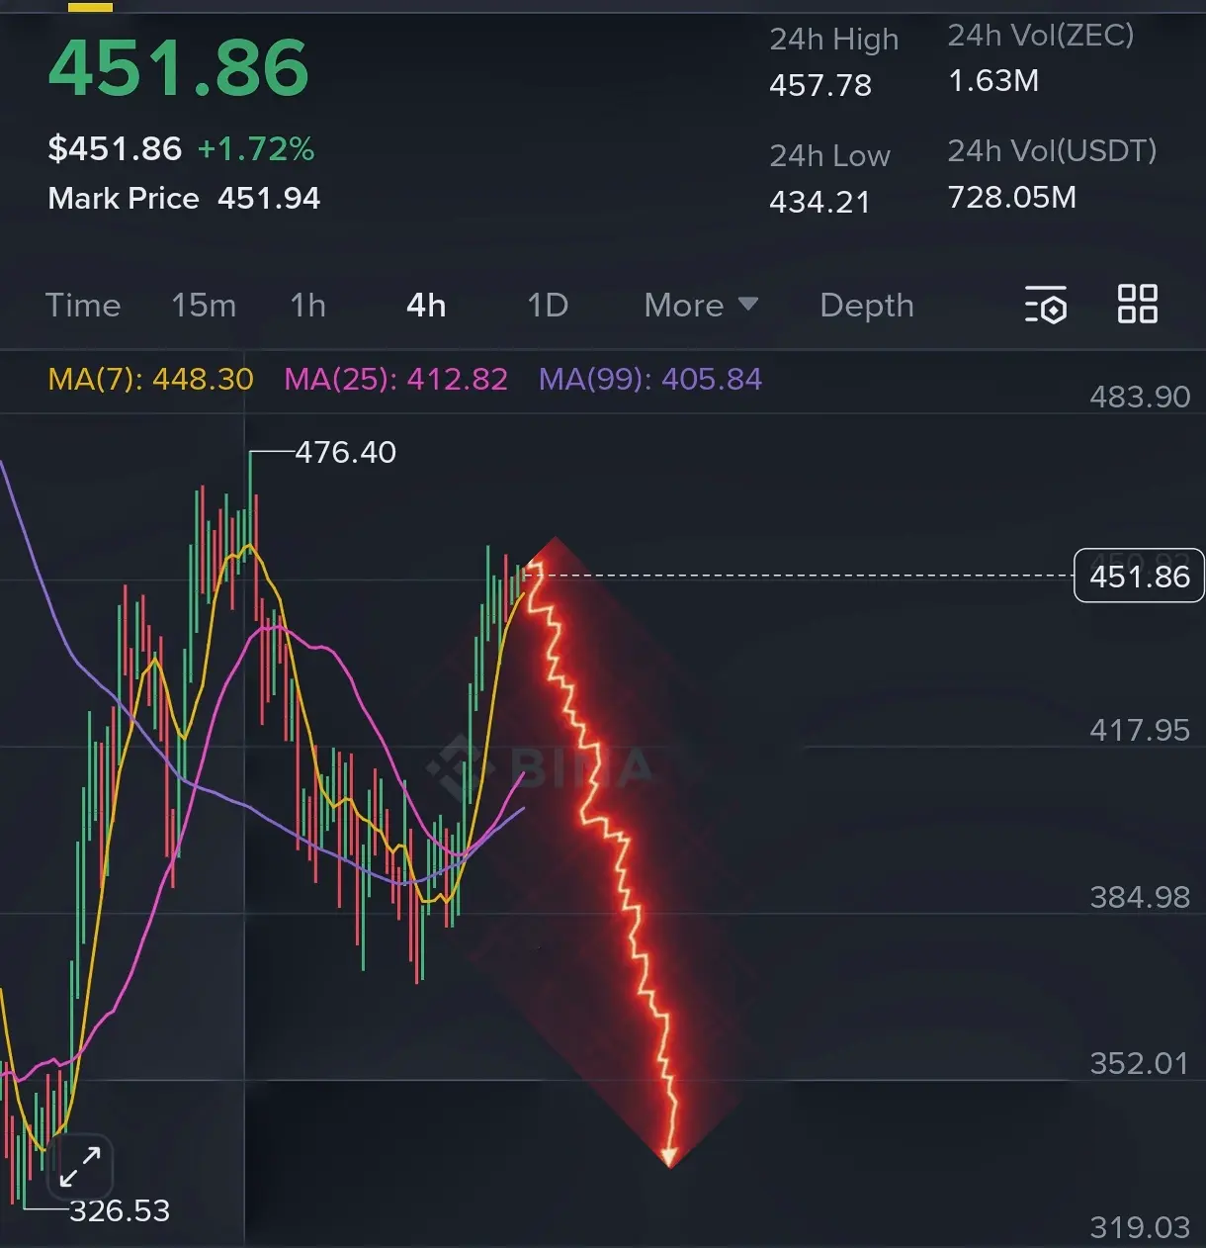Tap the 24h Vol(USDT) label
Viewport: 1206px width, 1248px height.
[1052, 151]
